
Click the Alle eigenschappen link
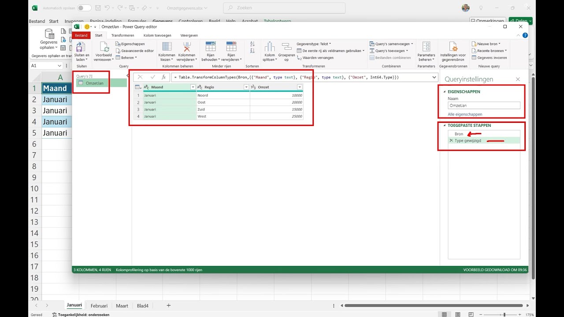tap(465, 114)
